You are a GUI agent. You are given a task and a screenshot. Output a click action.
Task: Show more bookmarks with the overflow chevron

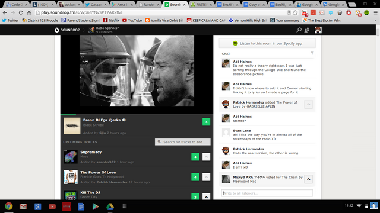[x=375, y=20]
